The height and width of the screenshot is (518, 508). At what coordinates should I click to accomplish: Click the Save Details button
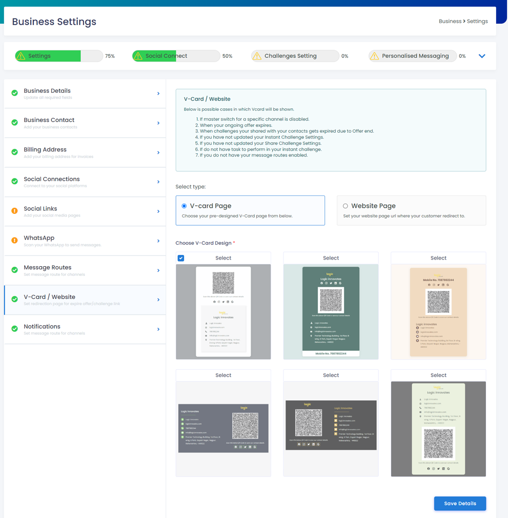click(x=460, y=504)
